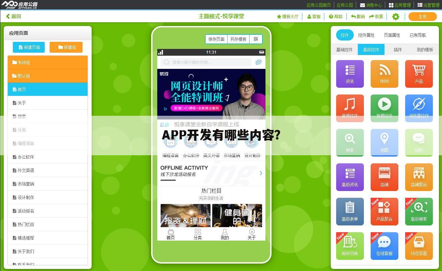The width and height of the screenshot is (442, 271).
Task: Select the 关于 page in the list
Action: click(48, 103)
